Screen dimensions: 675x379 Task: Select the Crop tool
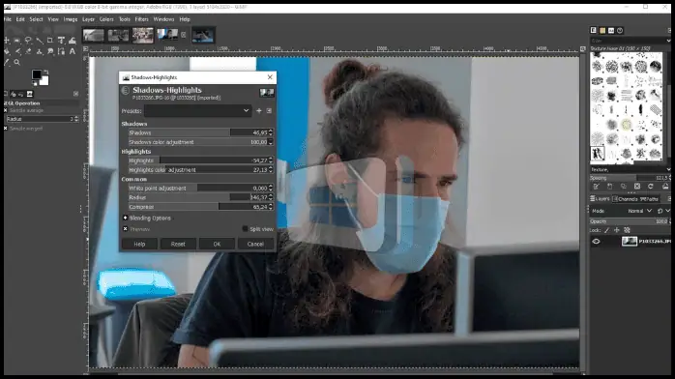pyautogui.click(x=50, y=40)
